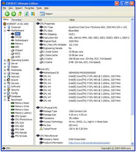Select the CPU AES benchmark
Screen dimensions: 137x152
(x=19, y=126)
